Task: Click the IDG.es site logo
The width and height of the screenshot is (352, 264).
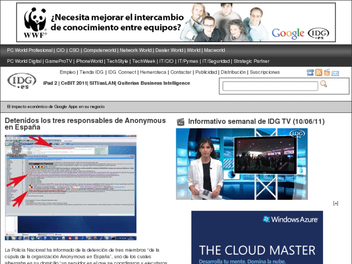Action: [x=22, y=81]
